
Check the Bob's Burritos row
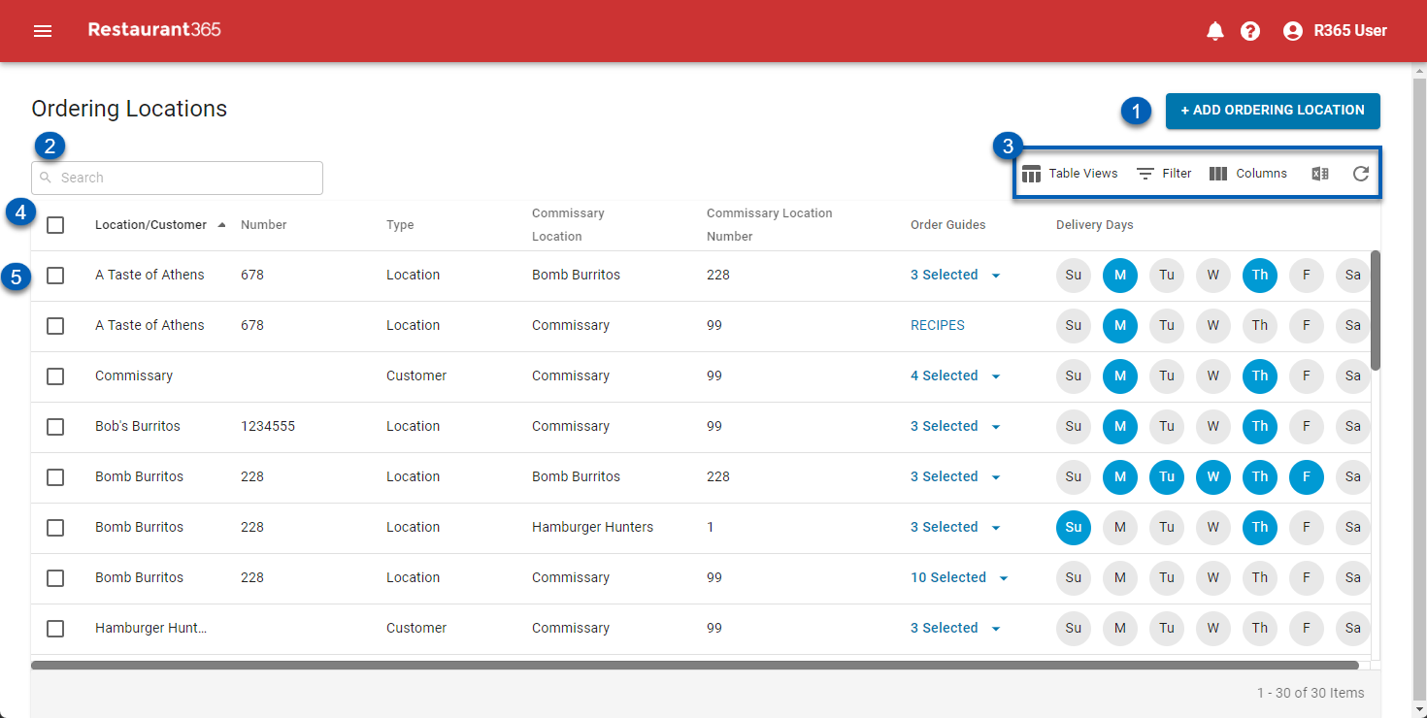pyautogui.click(x=55, y=427)
